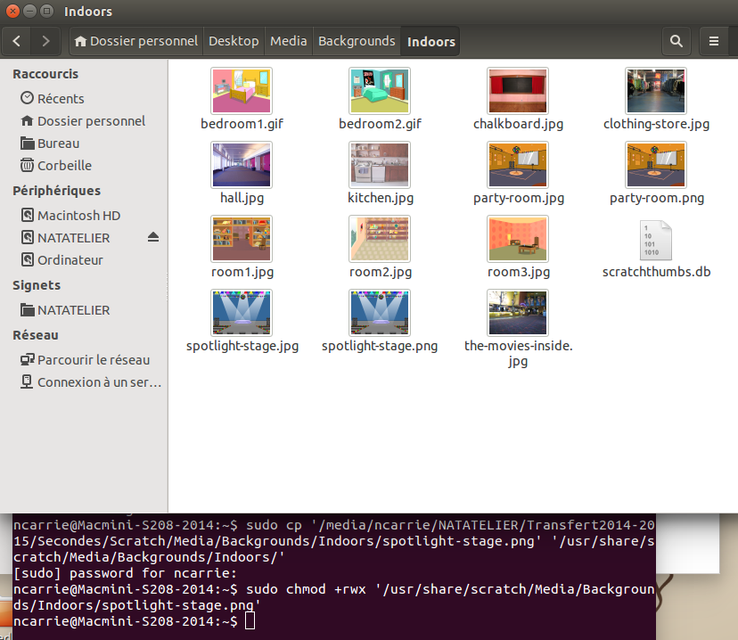Select the bedroom1.gif thumbnail
Viewport: 738px width, 640px height.
(x=242, y=90)
